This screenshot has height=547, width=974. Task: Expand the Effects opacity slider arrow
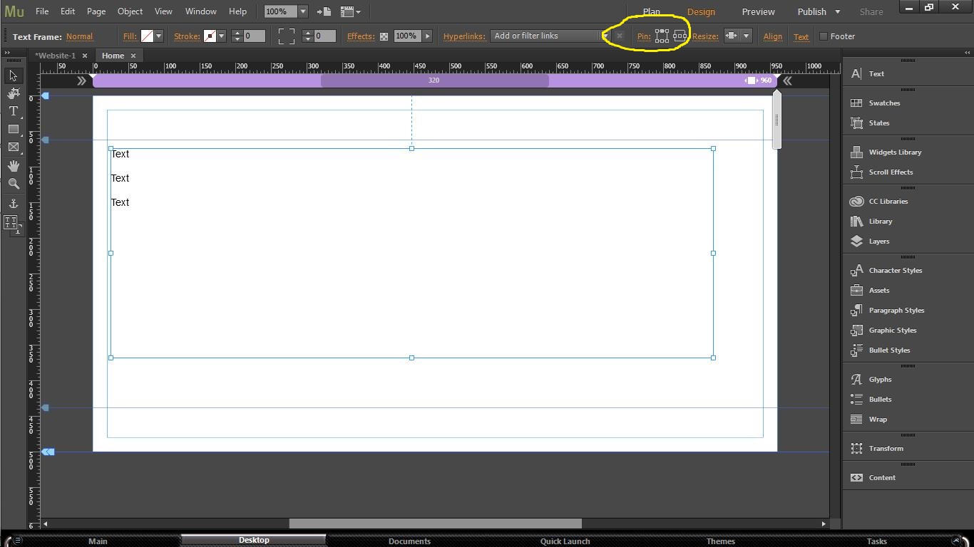point(427,36)
